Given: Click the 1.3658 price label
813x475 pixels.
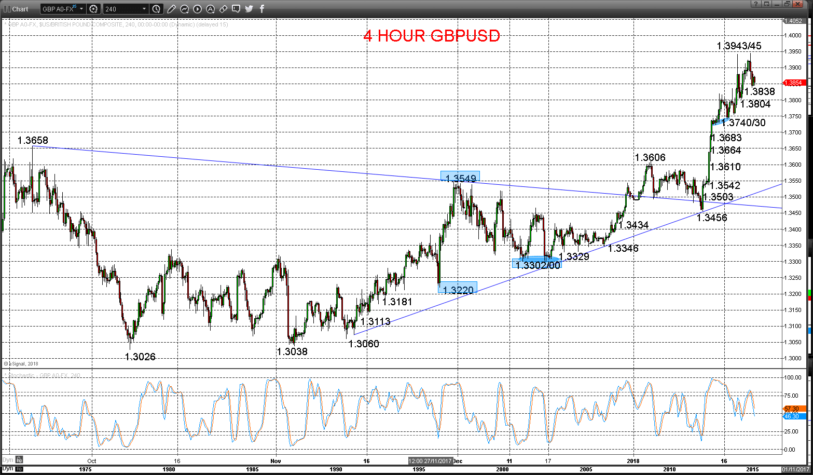Looking at the screenshot, I should (33, 141).
